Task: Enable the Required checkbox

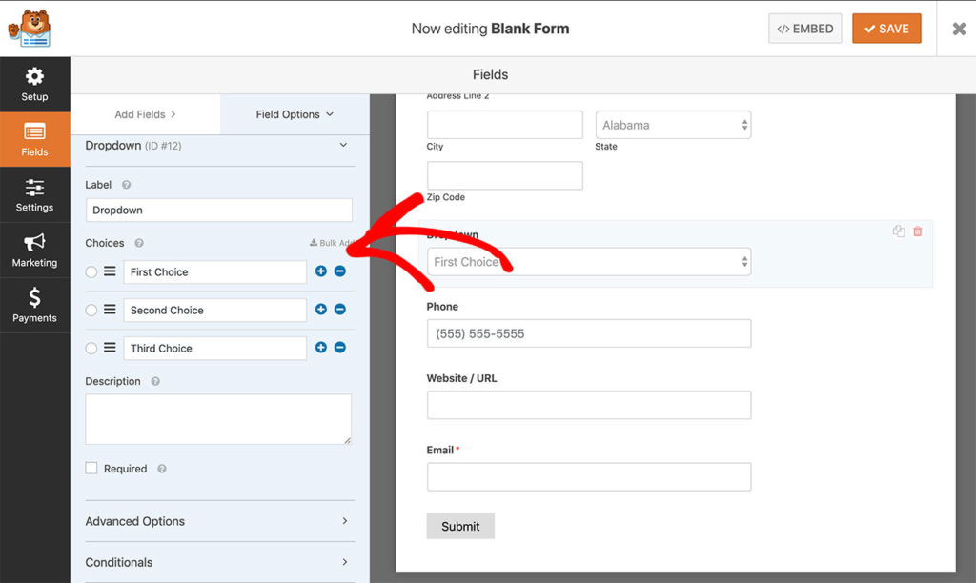Action: [x=91, y=468]
